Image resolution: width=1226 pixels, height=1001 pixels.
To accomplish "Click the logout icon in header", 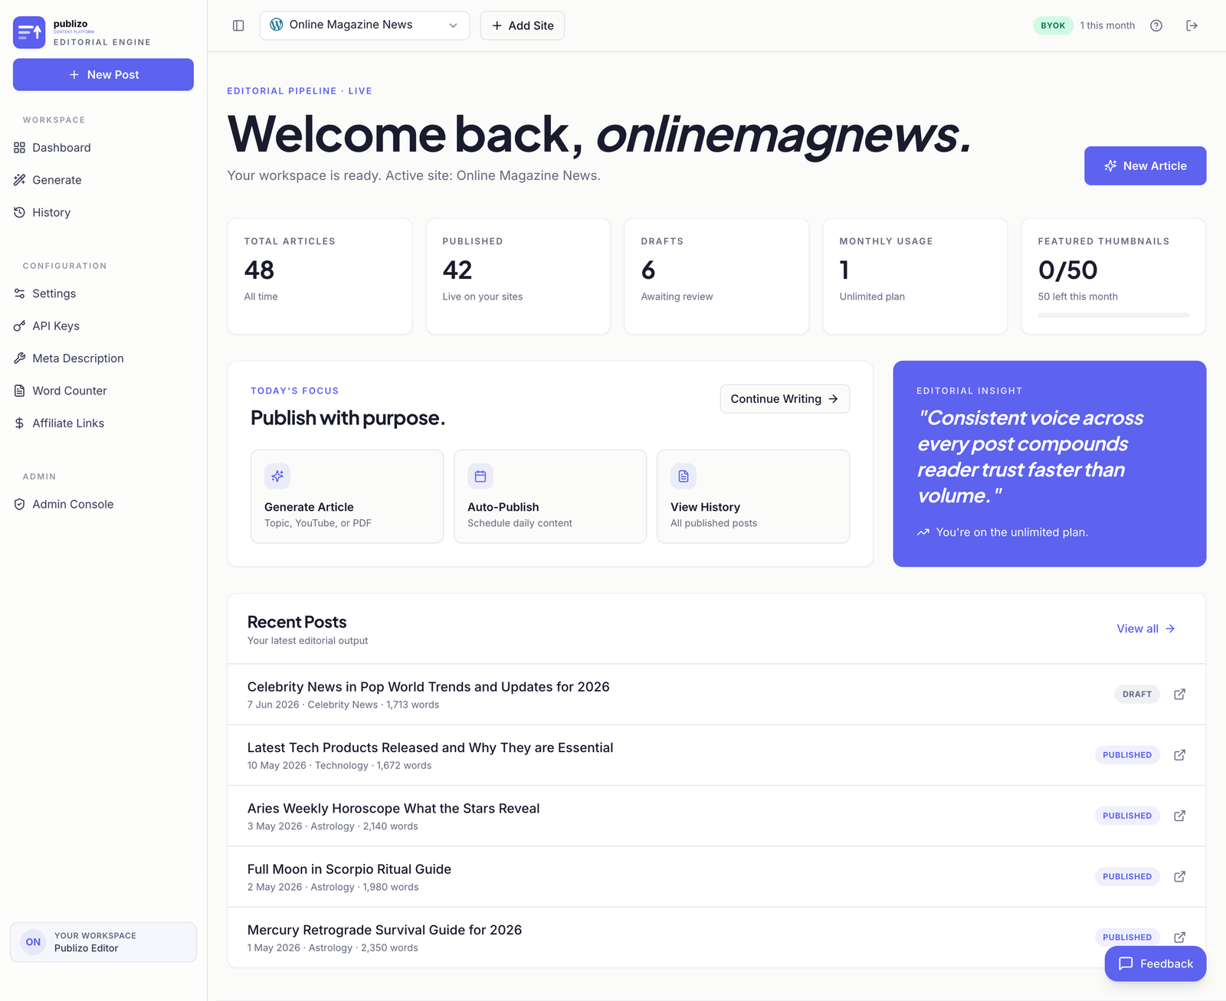I will pyautogui.click(x=1192, y=25).
